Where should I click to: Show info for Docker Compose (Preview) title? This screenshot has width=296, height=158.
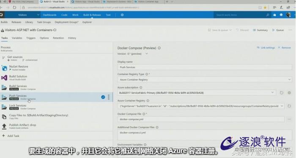coord(159,48)
